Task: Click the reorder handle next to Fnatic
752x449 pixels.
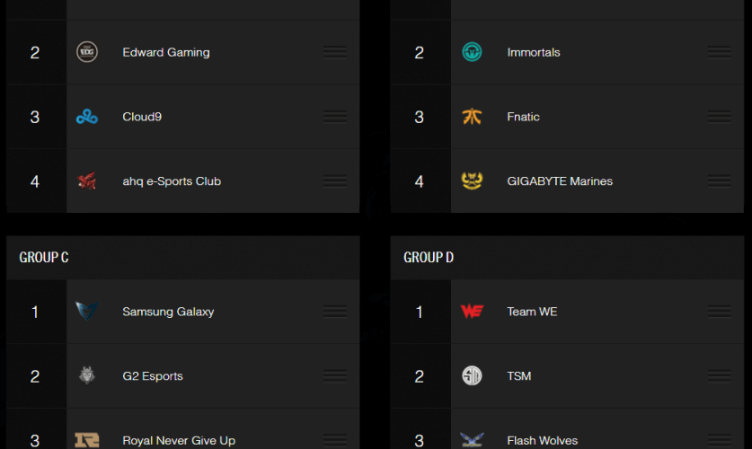Action: (719, 117)
